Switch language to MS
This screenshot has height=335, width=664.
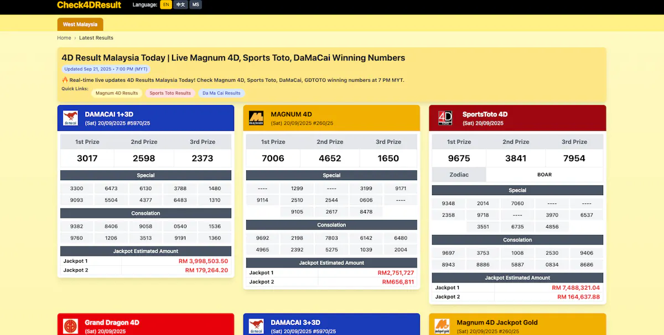[x=196, y=4]
